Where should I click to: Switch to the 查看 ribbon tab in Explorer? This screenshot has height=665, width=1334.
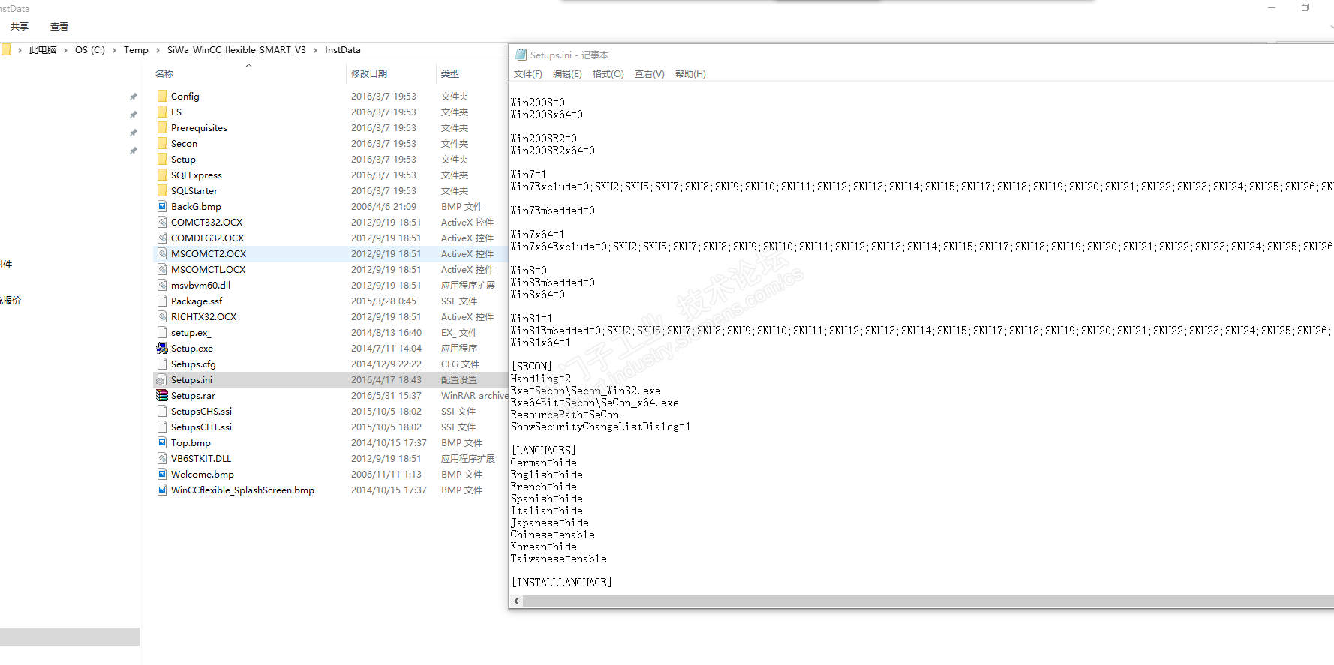(59, 27)
